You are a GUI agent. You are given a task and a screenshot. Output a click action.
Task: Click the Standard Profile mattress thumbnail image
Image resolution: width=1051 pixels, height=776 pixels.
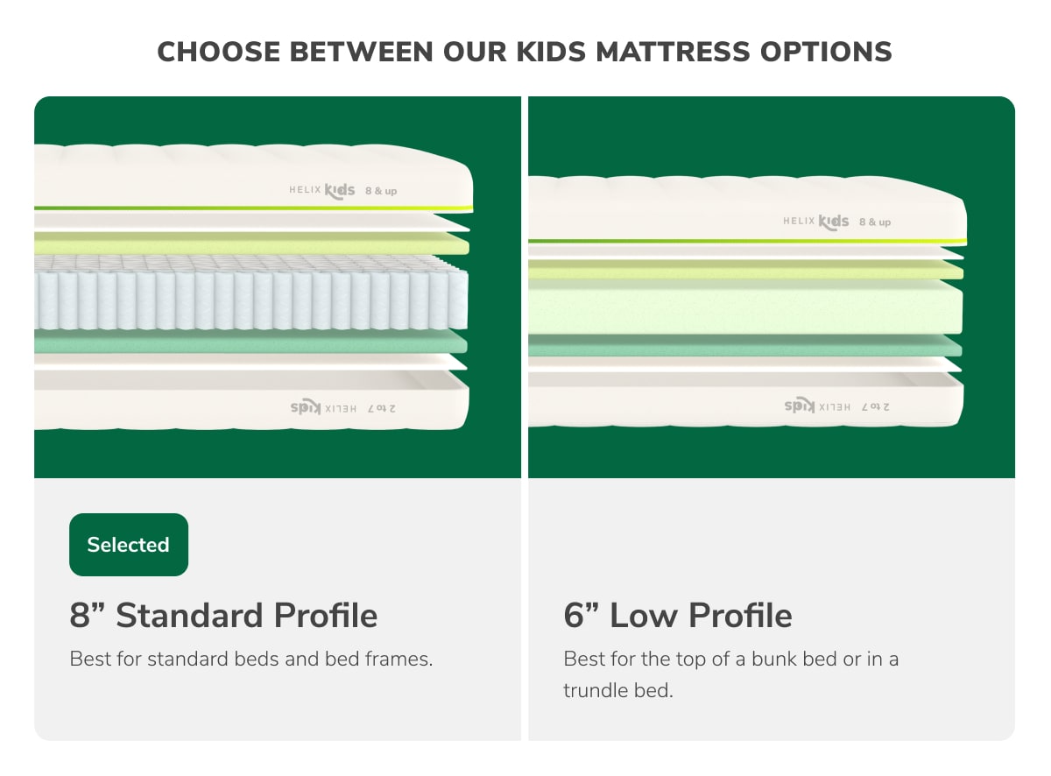tap(278, 285)
